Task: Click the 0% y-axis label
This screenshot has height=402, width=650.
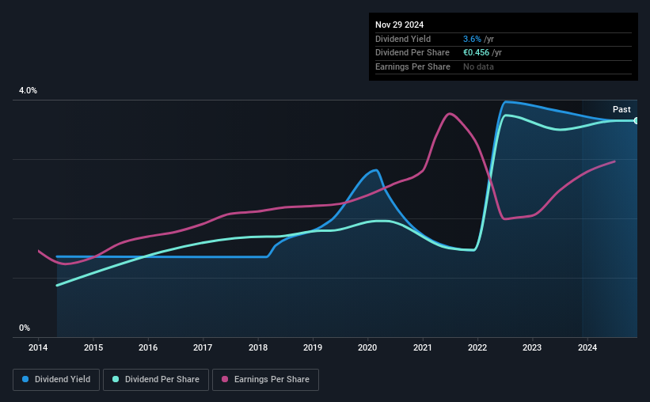Action: (25, 328)
